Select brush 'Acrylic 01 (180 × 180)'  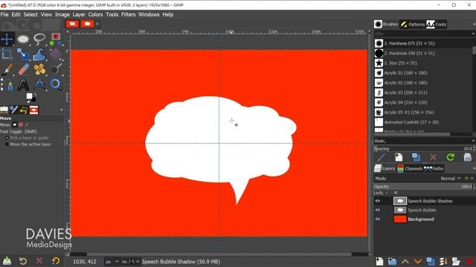click(x=423, y=73)
